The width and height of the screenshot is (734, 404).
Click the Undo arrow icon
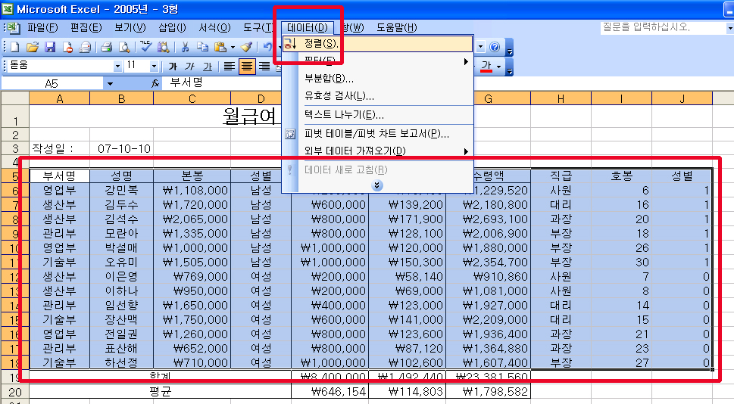coord(267,47)
